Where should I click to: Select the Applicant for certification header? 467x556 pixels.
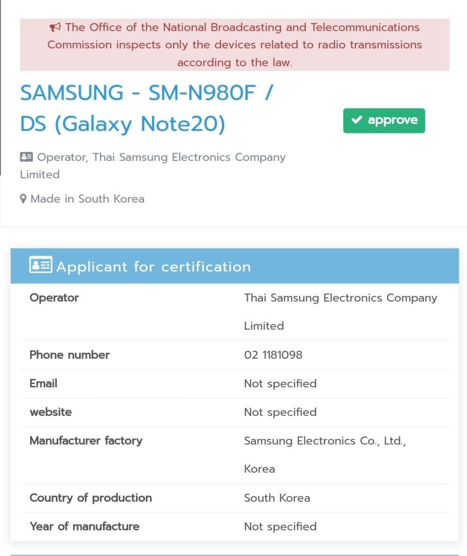[235, 266]
